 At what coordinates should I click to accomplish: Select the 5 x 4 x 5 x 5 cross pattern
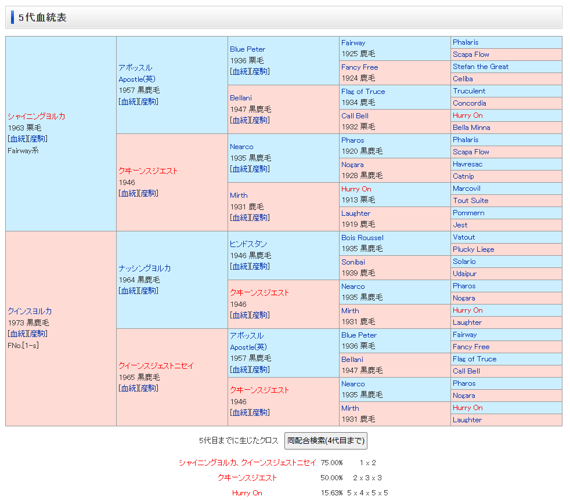pos(367,492)
